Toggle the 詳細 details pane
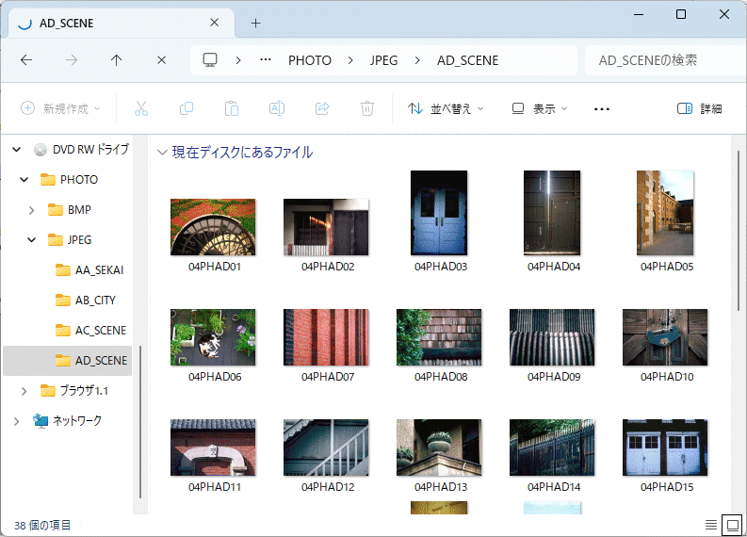This screenshot has height=537, width=747. pos(699,108)
